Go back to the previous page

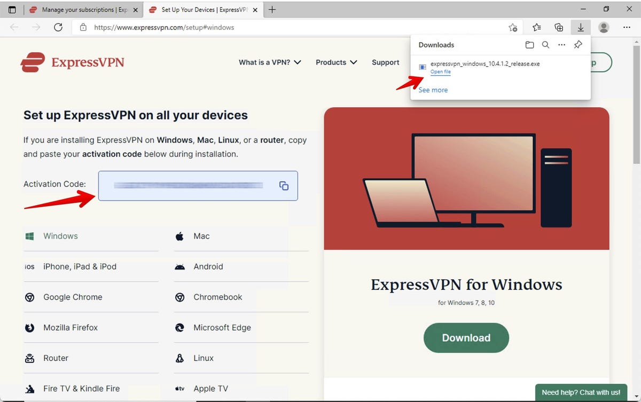coord(14,27)
